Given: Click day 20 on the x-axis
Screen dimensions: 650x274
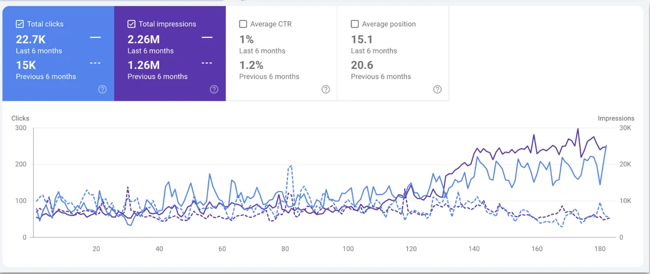Looking at the screenshot, I should pyautogui.click(x=96, y=249).
